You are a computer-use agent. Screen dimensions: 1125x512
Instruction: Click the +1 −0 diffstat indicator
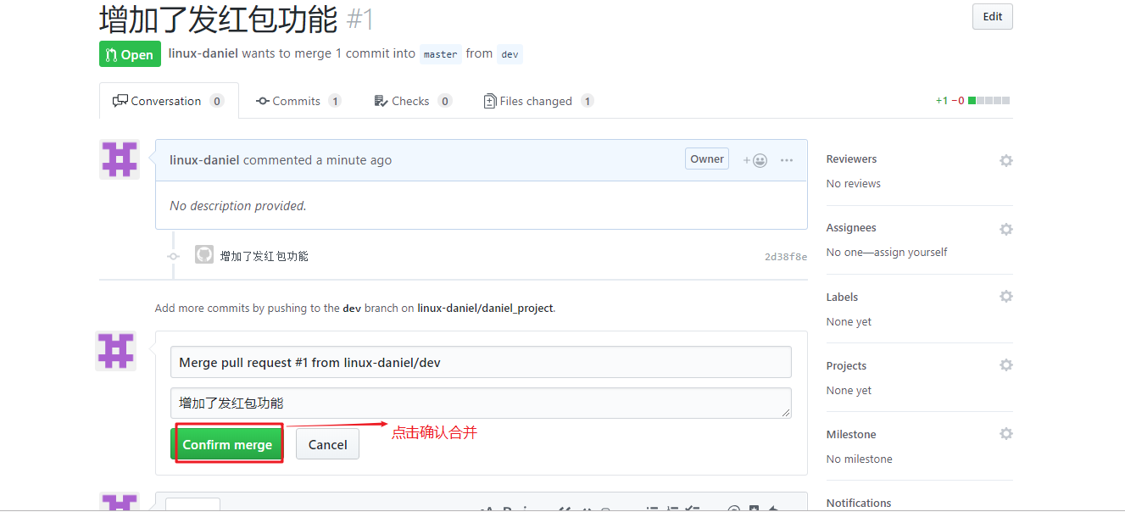(972, 100)
